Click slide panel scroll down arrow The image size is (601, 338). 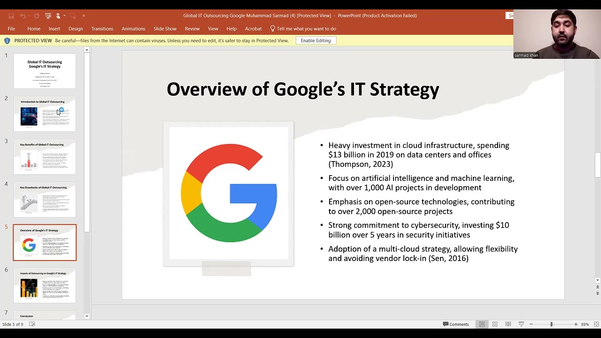pyautogui.click(x=87, y=316)
